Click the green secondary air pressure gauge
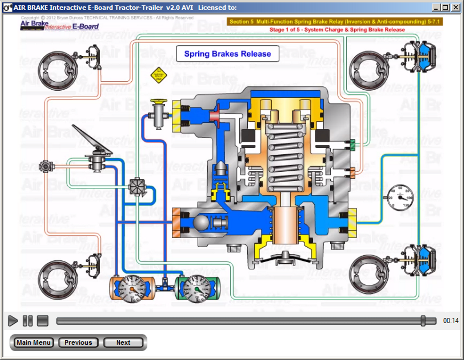Screen dimensions: 464x360 197,288
